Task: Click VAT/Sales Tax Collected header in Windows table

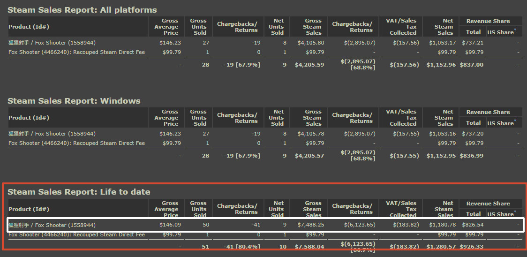Action: click(400, 118)
